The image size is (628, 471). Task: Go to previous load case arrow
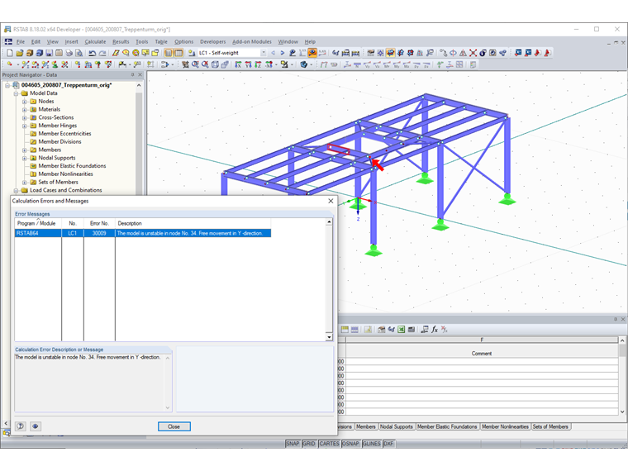(274, 53)
